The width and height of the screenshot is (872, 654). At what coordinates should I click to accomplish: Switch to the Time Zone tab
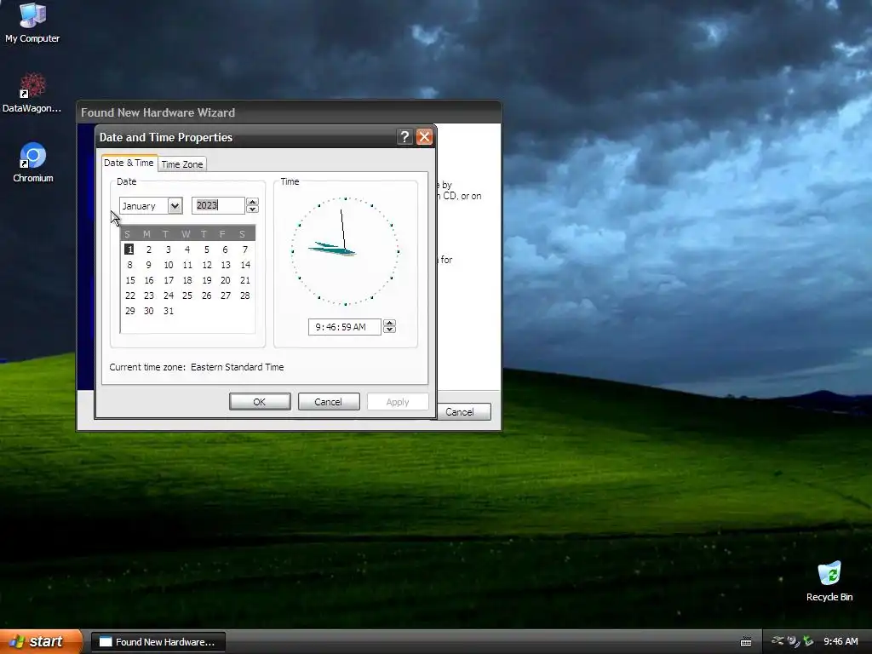coord(182,164)
